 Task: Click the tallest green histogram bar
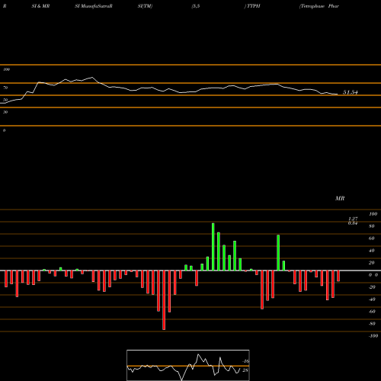213,247
